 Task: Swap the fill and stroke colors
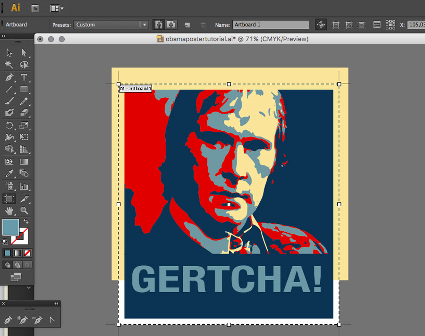click(26, 221)
